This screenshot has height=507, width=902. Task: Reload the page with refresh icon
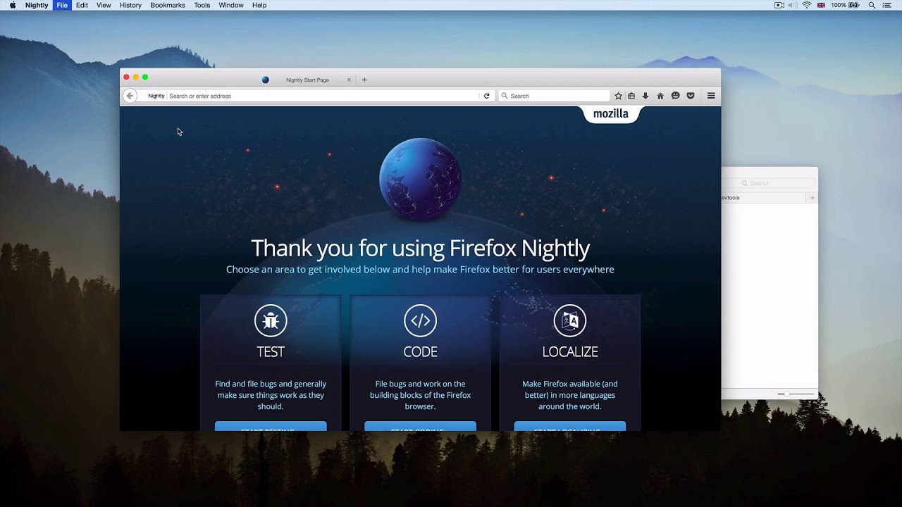click(486, 96)
